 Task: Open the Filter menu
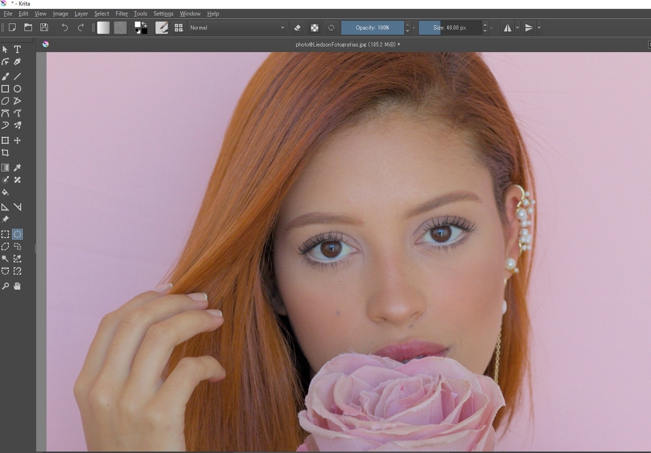tap(122, 14)
